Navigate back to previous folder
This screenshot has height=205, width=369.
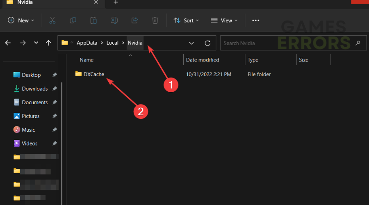pos(8,43)
